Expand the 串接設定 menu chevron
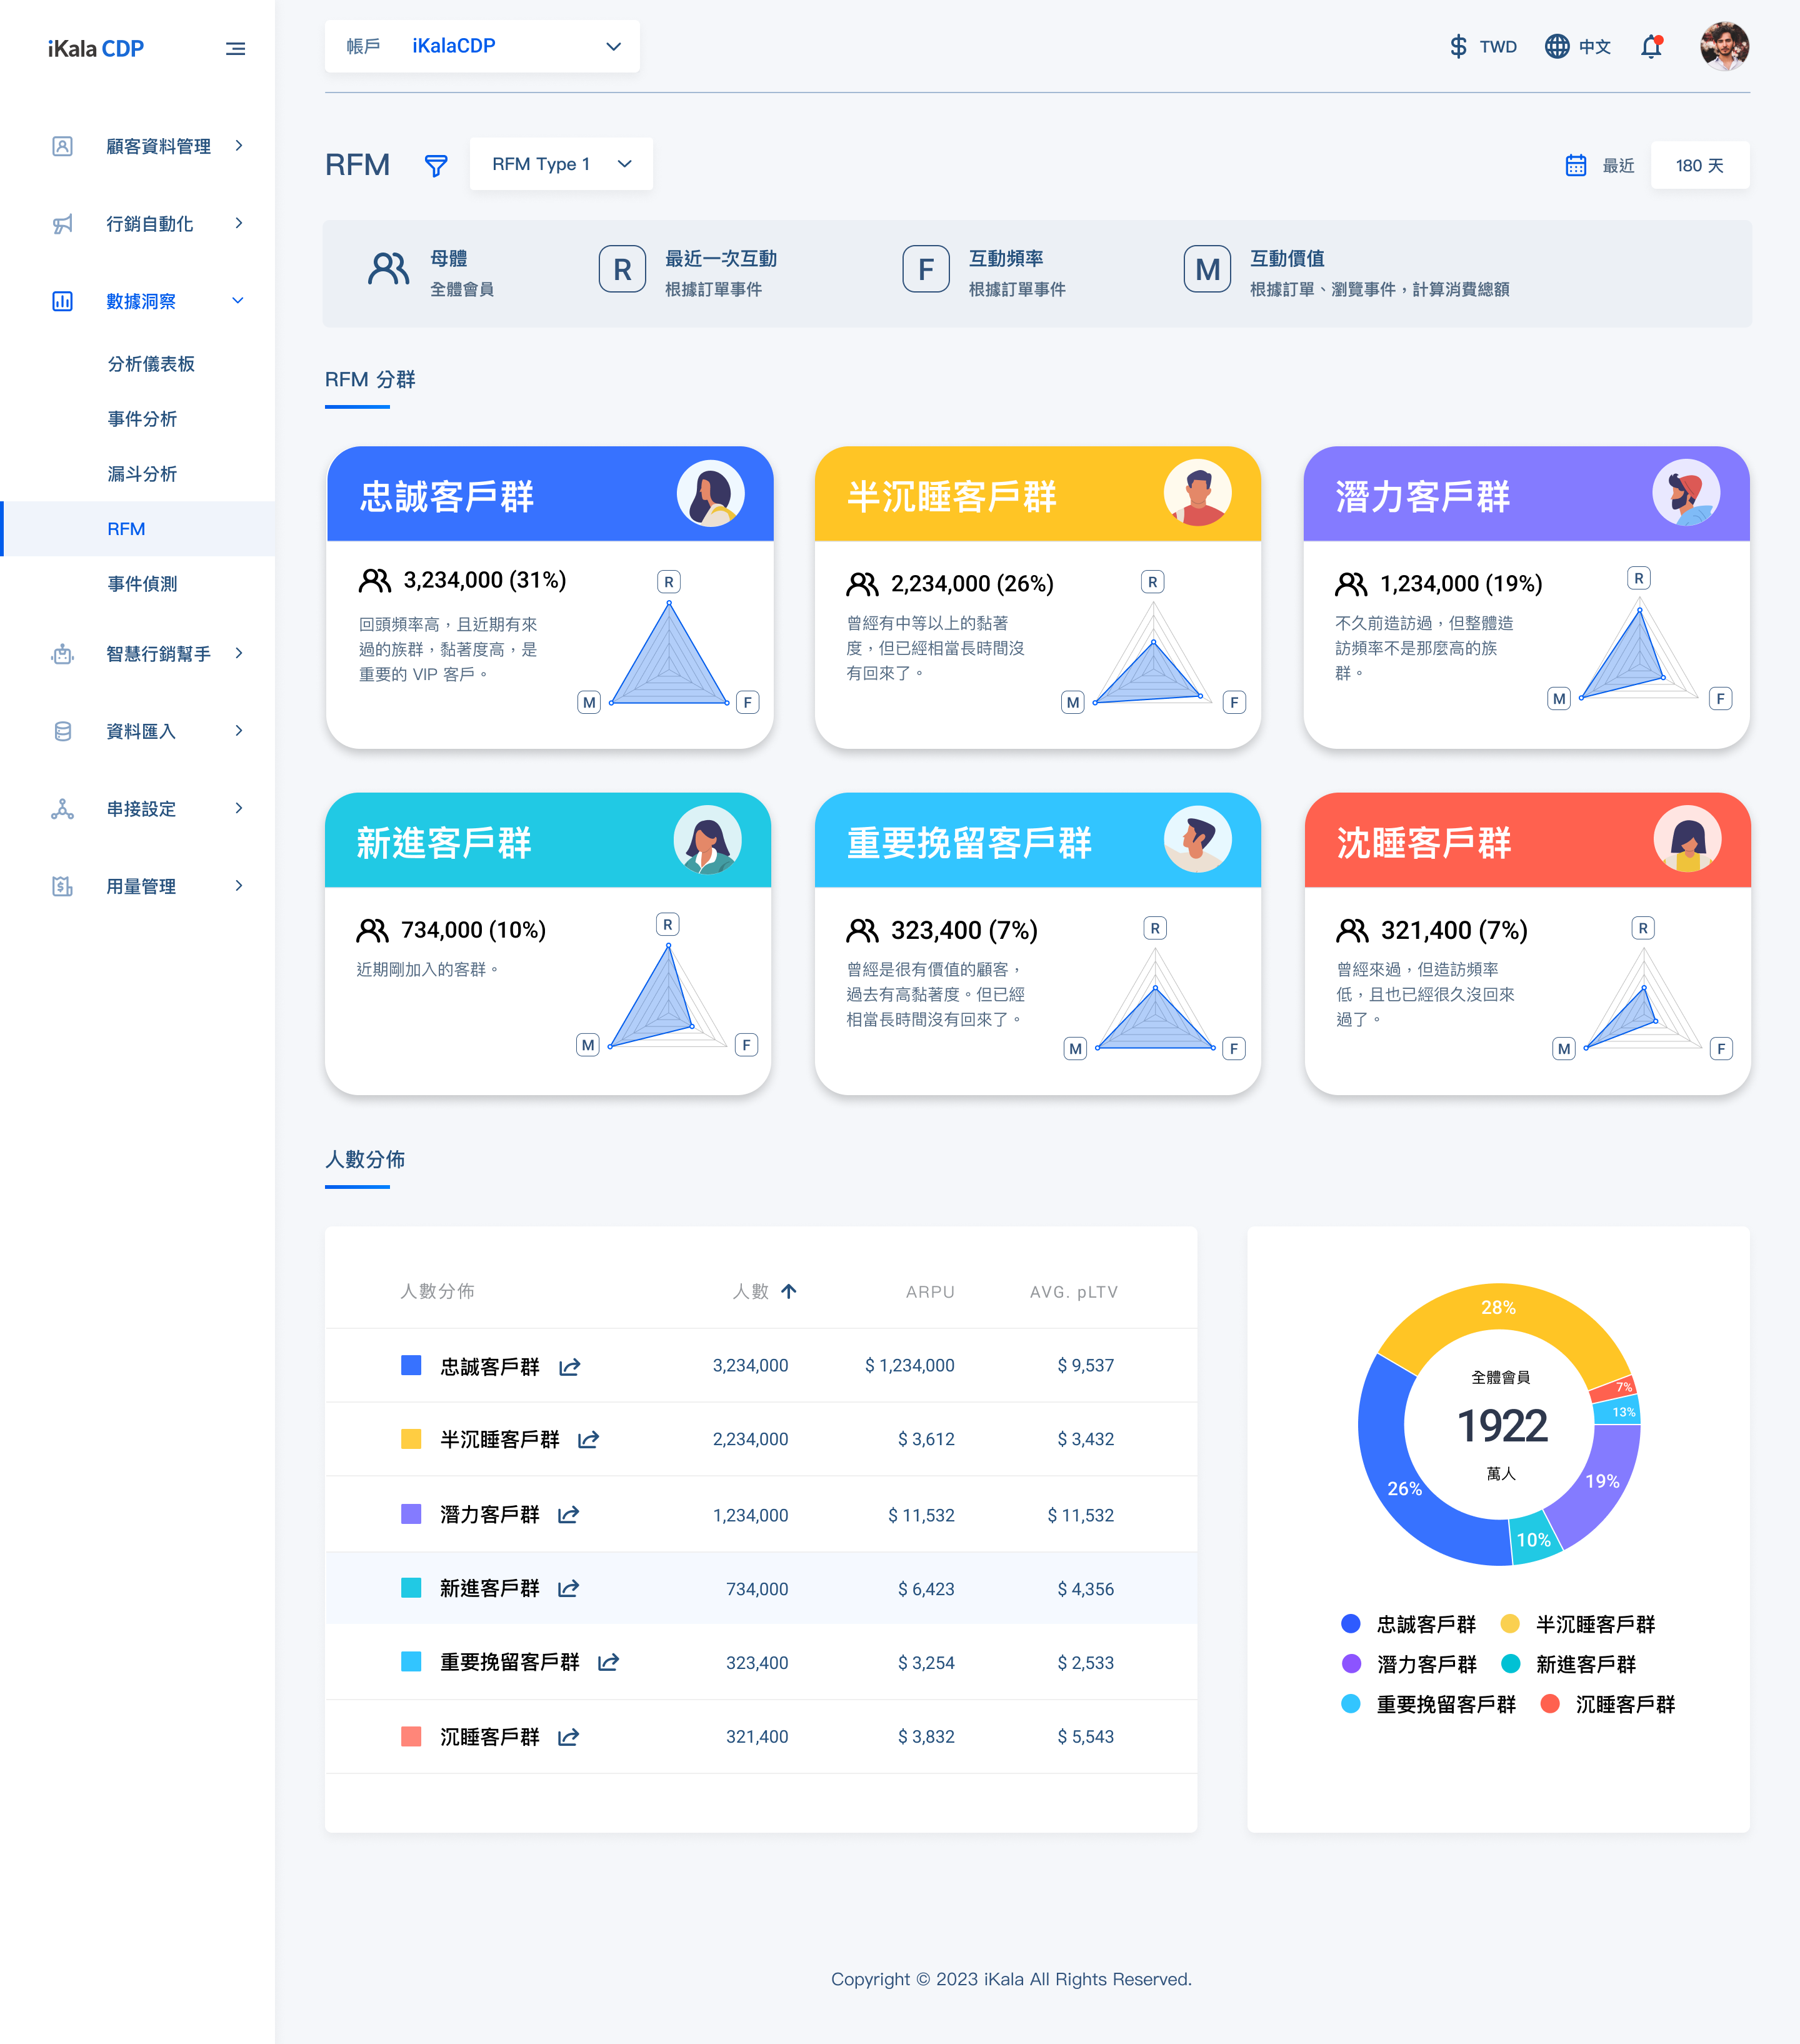This screenshot has height=2044, width=1800. tap(238, 808)
